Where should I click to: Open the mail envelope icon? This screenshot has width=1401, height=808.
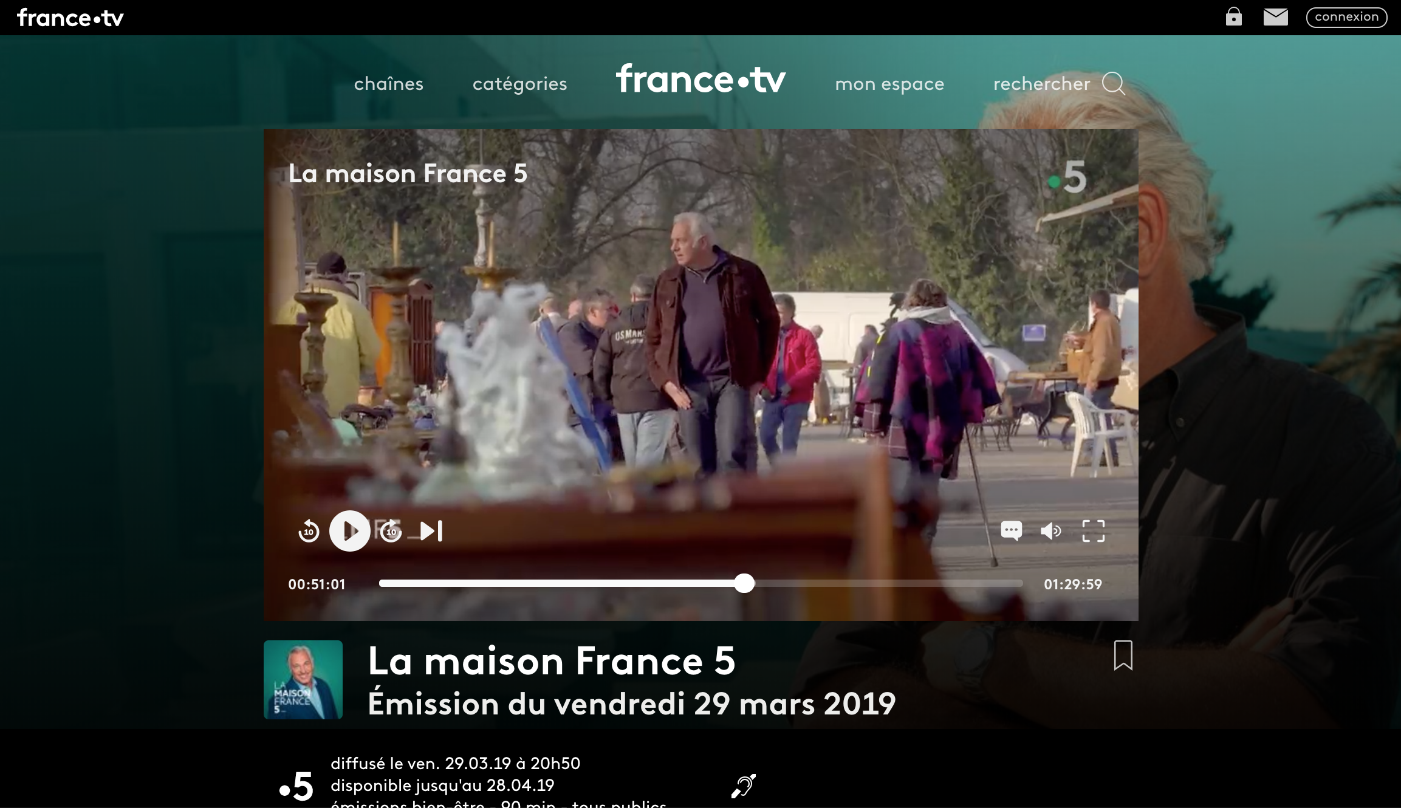coord(1276,17)
